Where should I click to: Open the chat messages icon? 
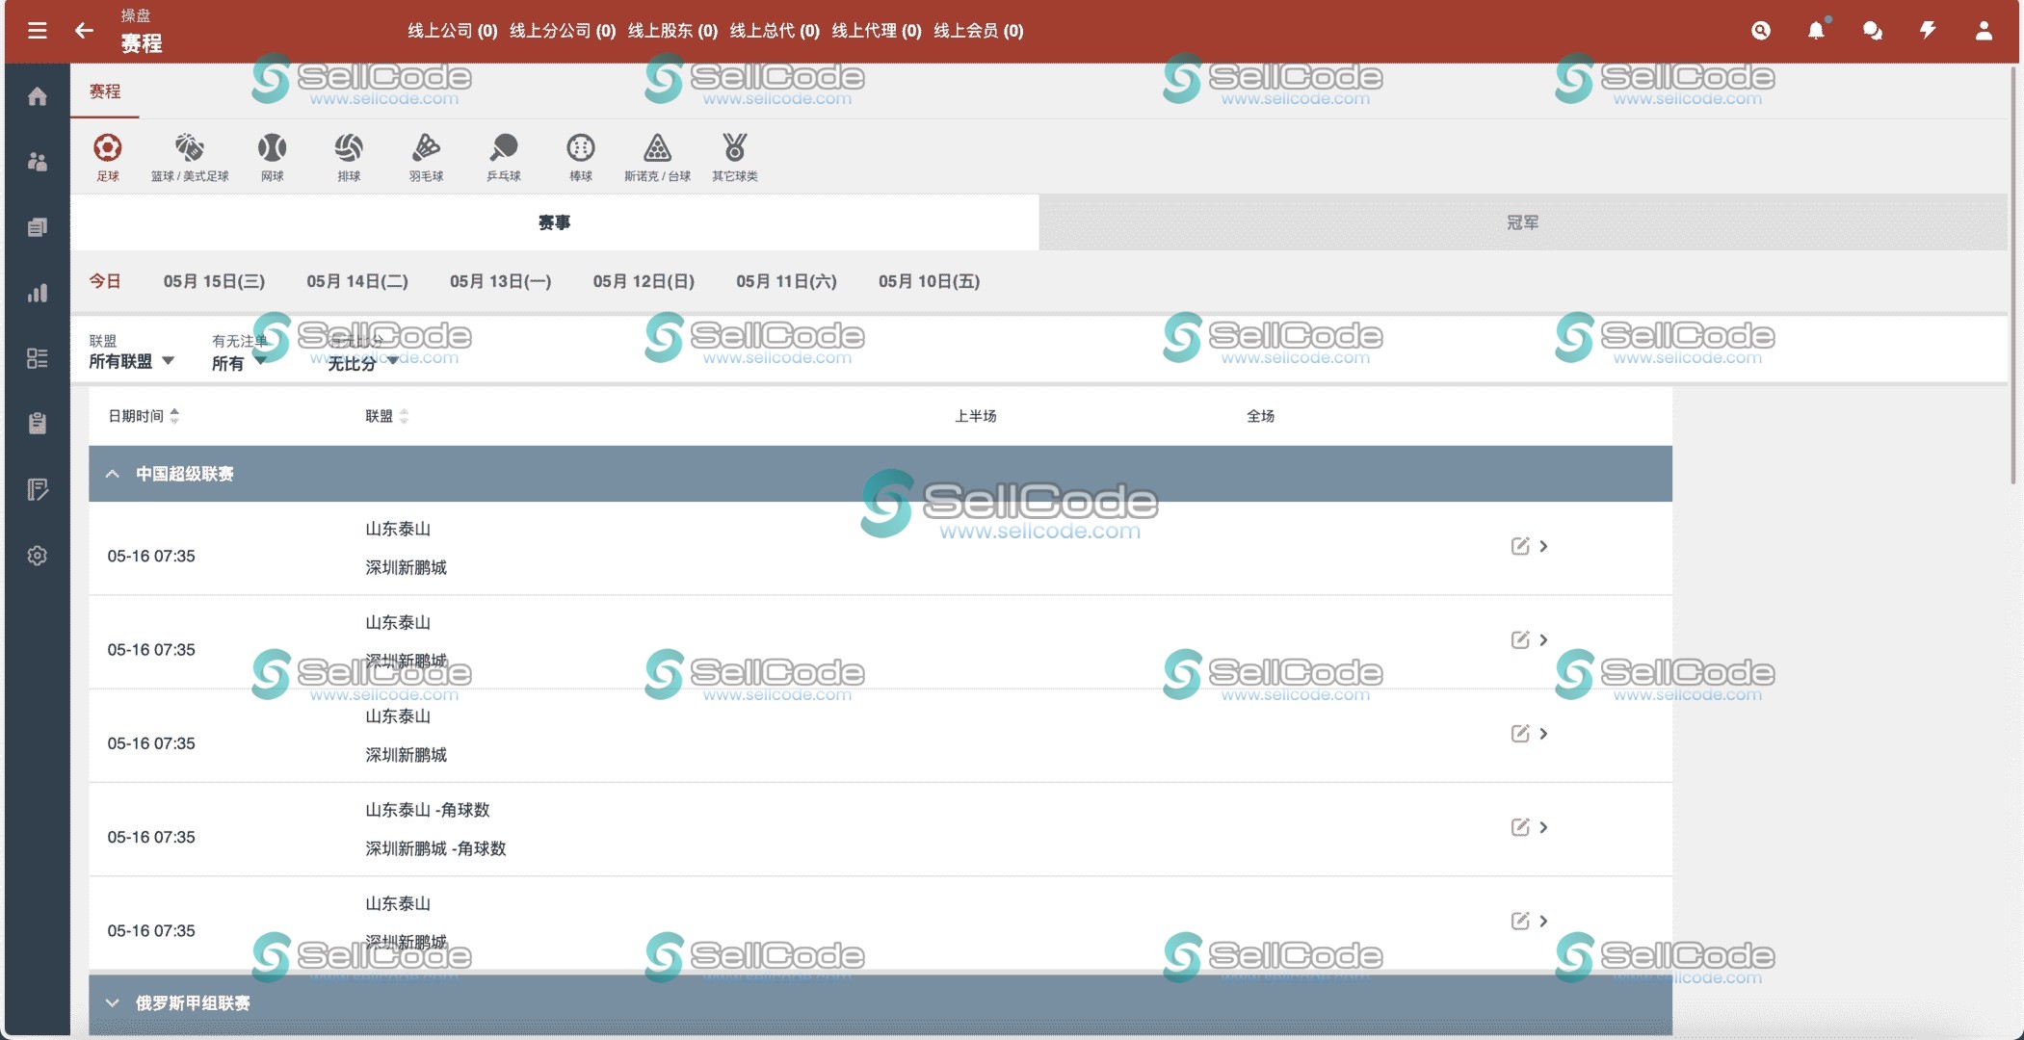(x=1870, y=30)
